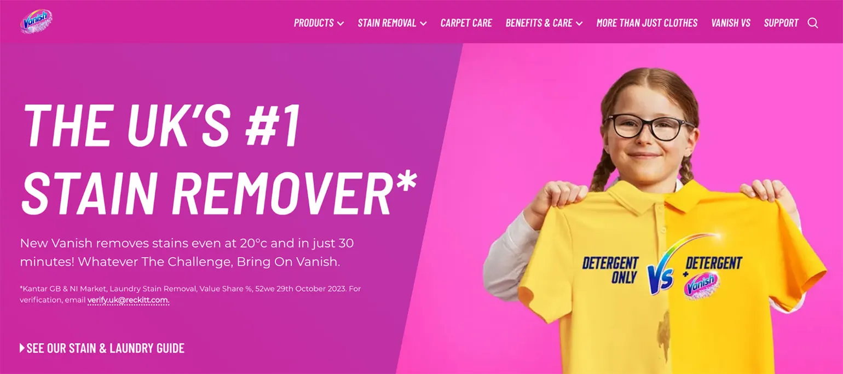
Task: Click the verify.uk@reckitt.com email link
Action: coord(128,300)
